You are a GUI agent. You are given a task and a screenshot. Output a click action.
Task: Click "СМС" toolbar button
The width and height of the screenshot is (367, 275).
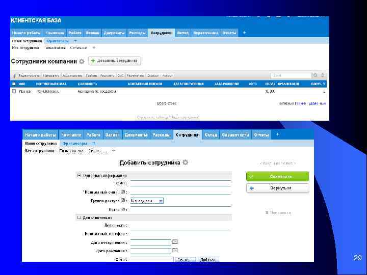(120, 75)
